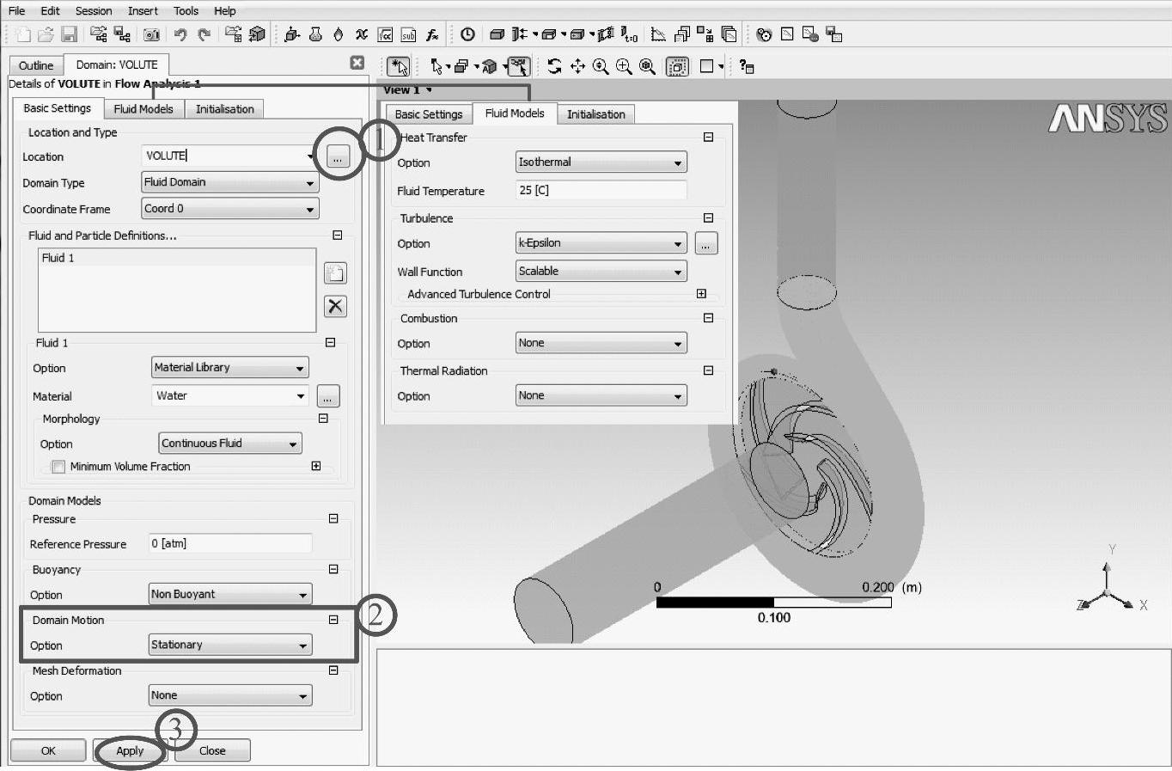Click the Solver Control graph icon

[x=658, y=34]
